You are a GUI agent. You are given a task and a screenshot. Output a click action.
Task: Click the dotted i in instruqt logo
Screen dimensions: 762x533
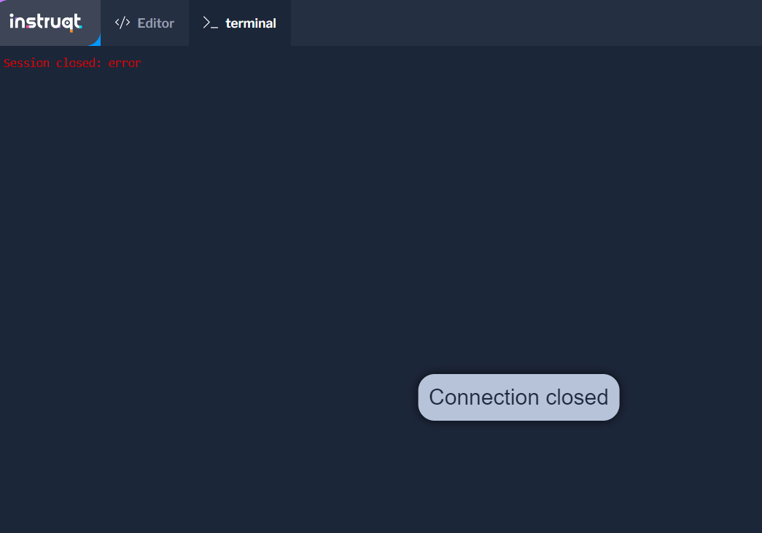12,21
